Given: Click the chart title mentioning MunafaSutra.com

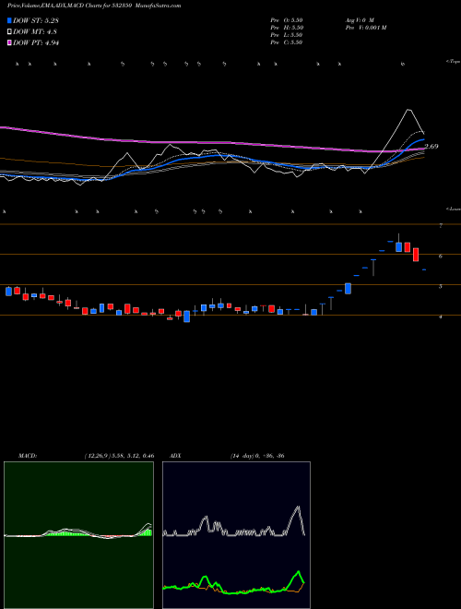Looking at the screenshot, I should [x=94, y=6].
